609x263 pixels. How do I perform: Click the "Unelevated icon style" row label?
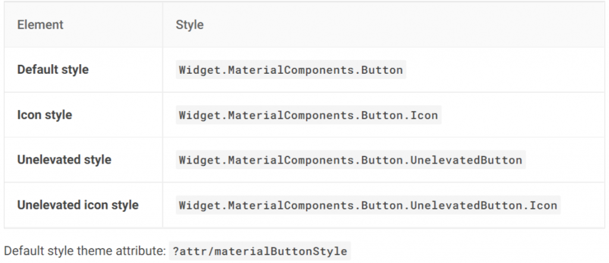pyautogui.click(x=78, y=205)
